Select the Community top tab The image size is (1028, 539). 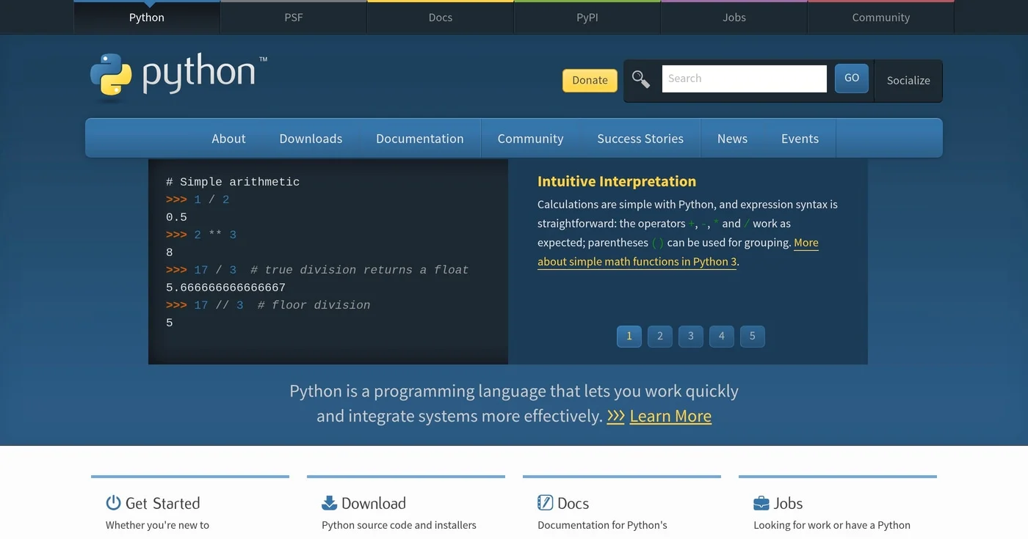tap(881, 18)
